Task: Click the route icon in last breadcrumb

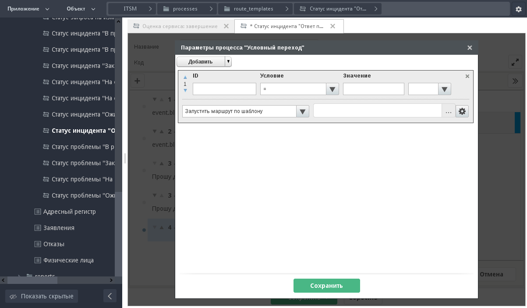Action: pos(303,9)
